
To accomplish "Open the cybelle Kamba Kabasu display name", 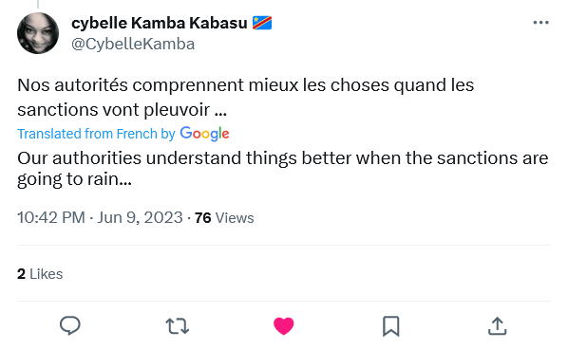I will coord(160,23).
